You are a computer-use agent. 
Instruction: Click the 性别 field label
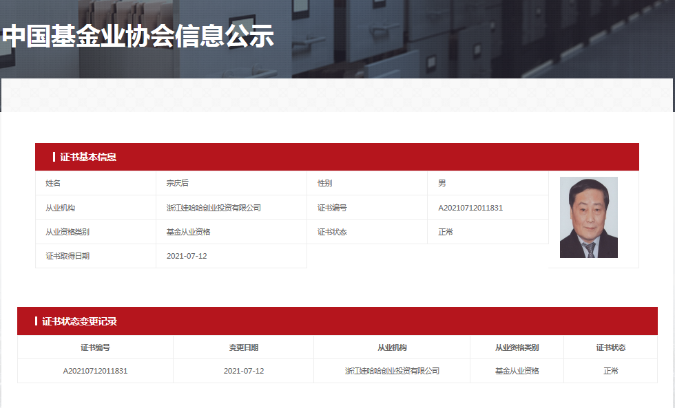pos(324,183)
